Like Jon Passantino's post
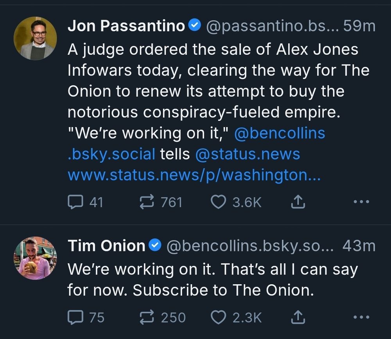 pyautogui.click(x=219, y=202)
